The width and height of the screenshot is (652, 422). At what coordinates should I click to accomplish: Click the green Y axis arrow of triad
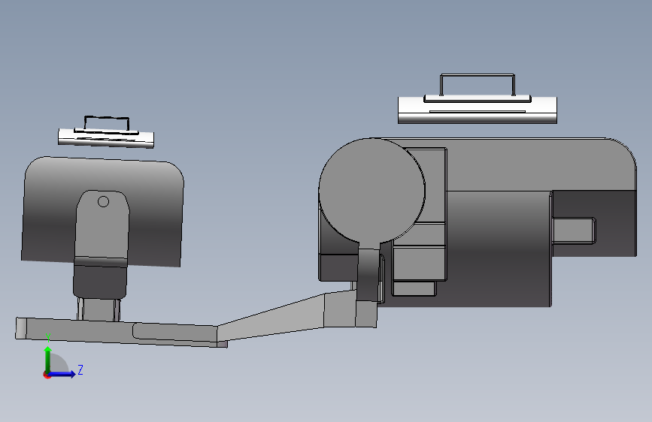click(48, 359)
